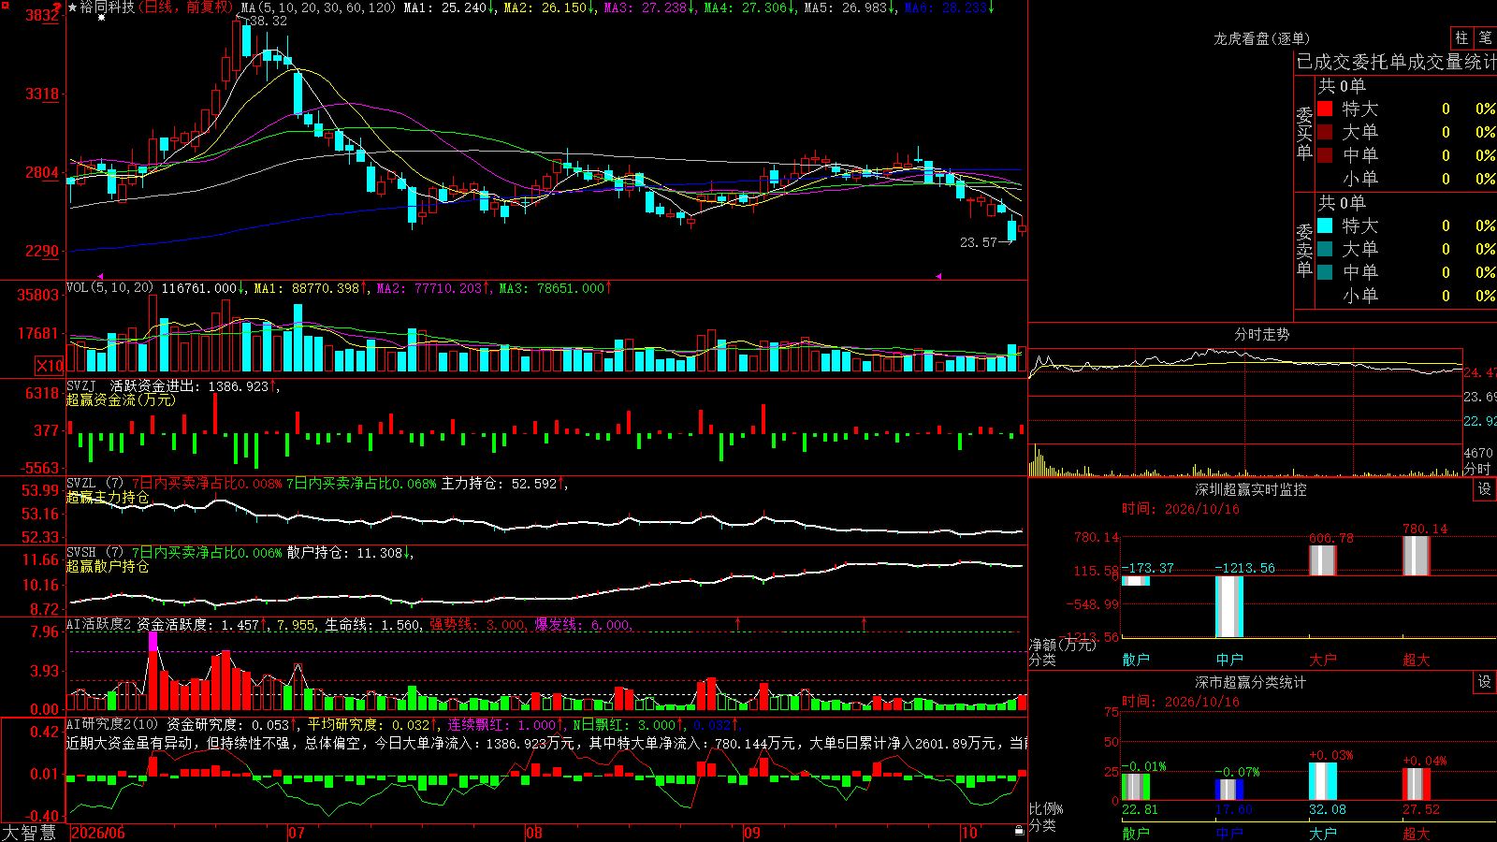Viewport: 1497px width, 842px height.
Task: Select the SVZJ 活跃资金进出 indicator label
Action: [135, 385]
